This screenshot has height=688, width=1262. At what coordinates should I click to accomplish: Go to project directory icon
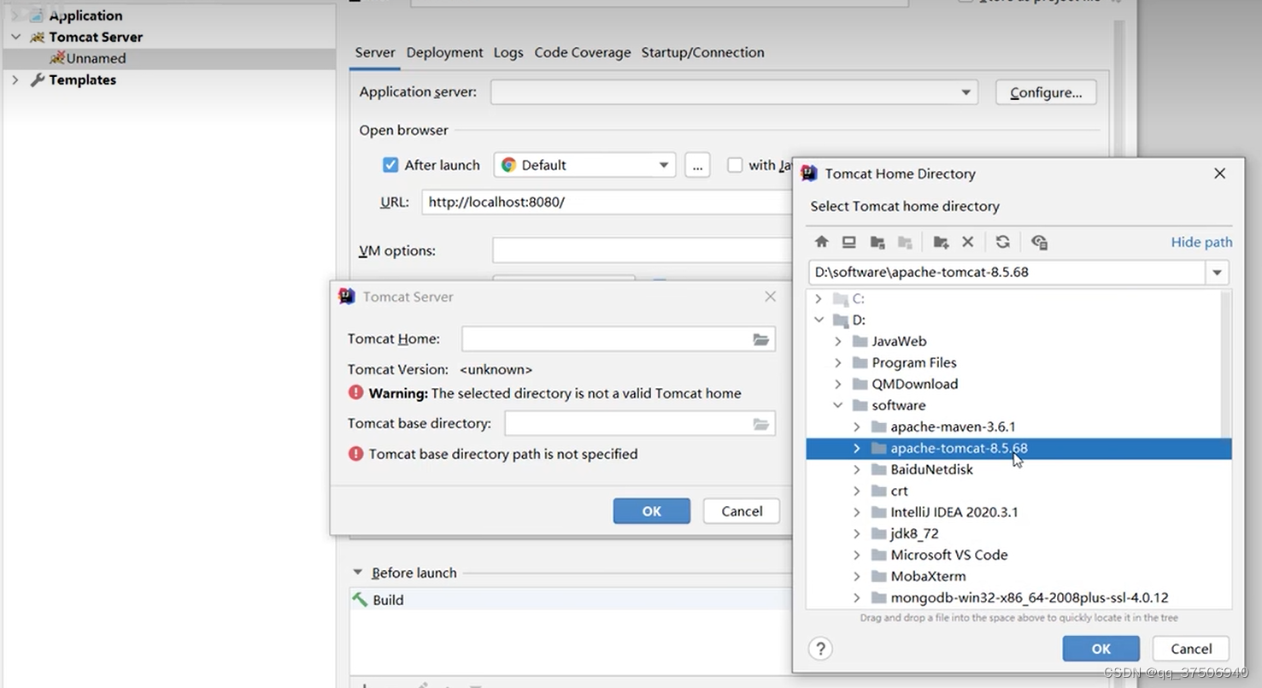(x=877, y=242)
